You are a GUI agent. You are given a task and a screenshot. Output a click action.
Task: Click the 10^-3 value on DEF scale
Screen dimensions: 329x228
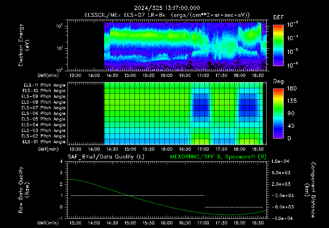click(x=292, y=24)
